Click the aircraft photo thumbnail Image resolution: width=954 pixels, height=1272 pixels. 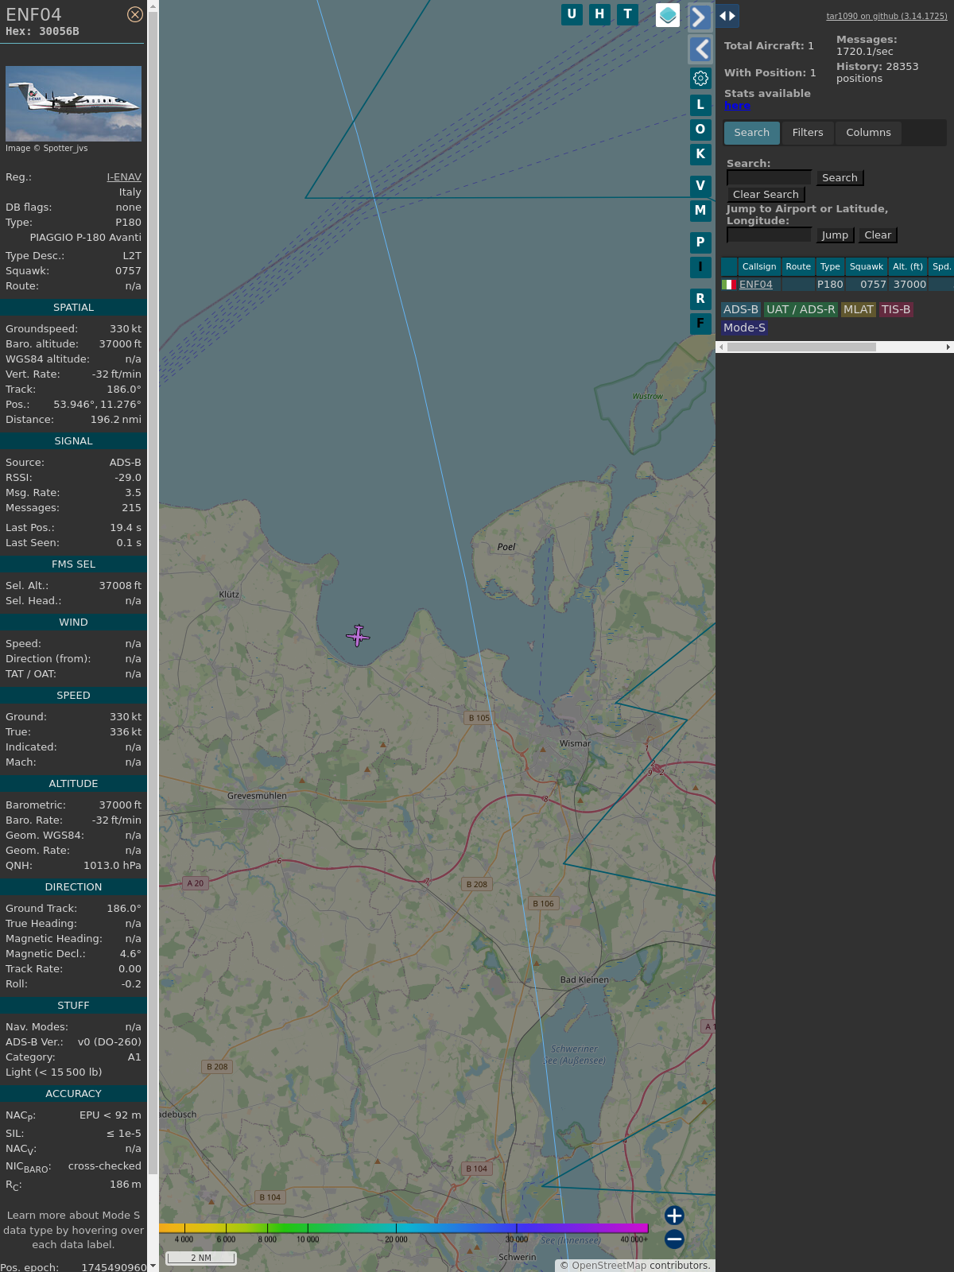click(x=73, y=103)
